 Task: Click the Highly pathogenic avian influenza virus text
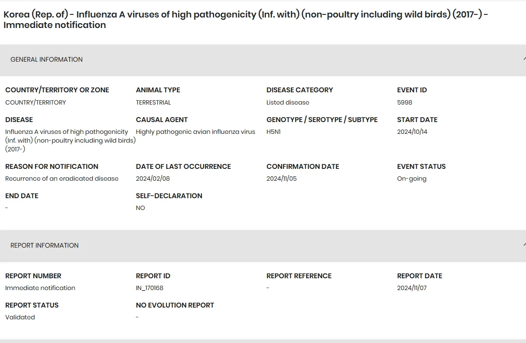(195, 132)
